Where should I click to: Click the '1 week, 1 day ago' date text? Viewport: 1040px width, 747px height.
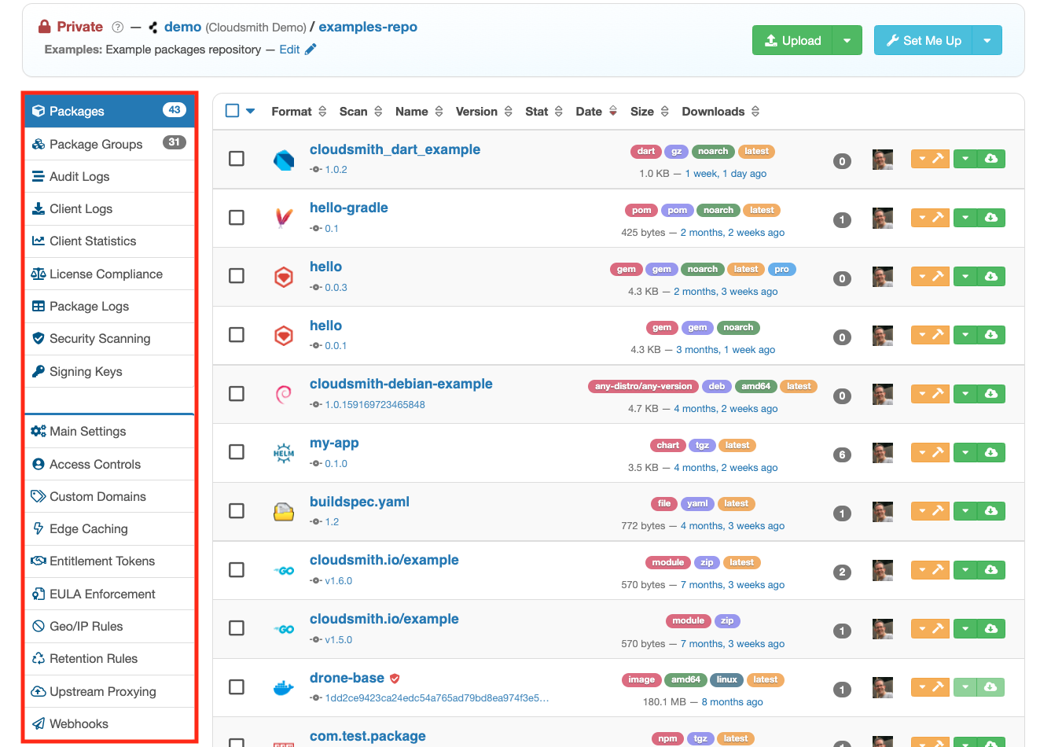tap(726, 174)
